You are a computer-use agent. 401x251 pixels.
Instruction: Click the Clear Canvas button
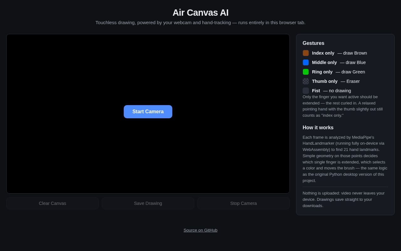(52, 203)
